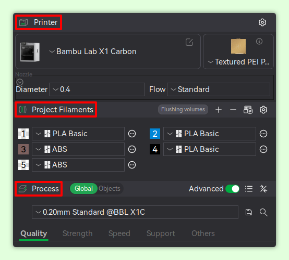Open Project Filaments settings gear

[263, 110]
